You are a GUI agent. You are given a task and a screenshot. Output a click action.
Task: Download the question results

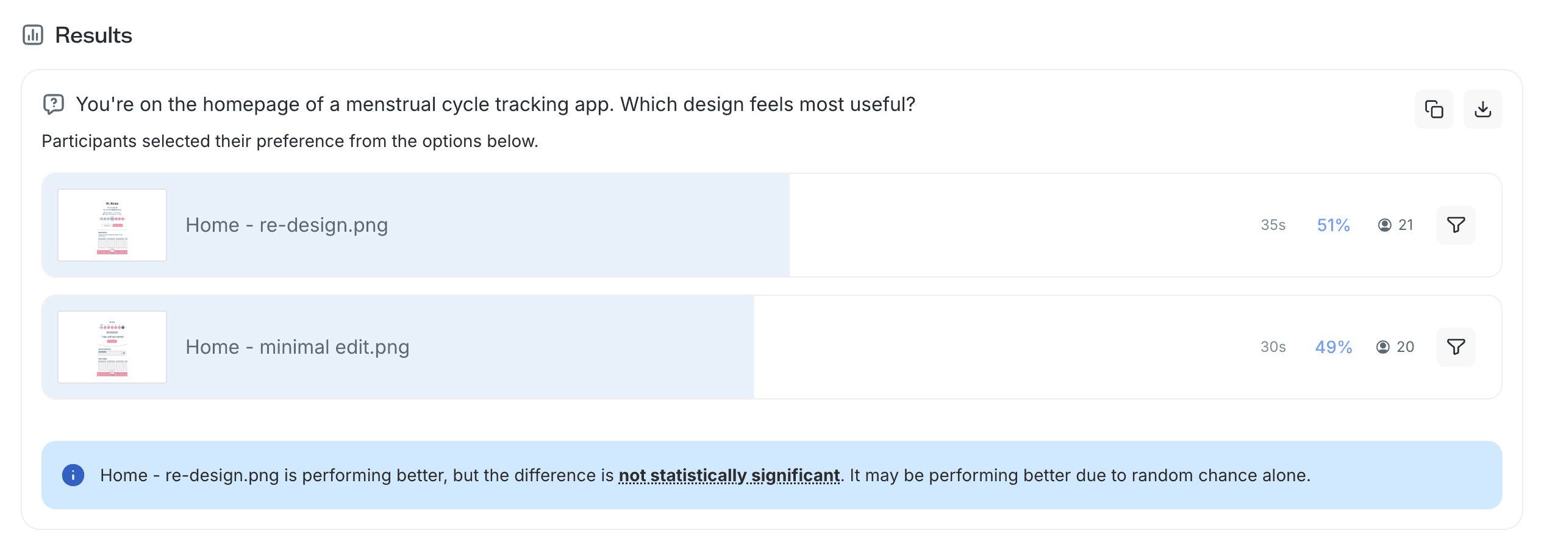(1482, 110)
